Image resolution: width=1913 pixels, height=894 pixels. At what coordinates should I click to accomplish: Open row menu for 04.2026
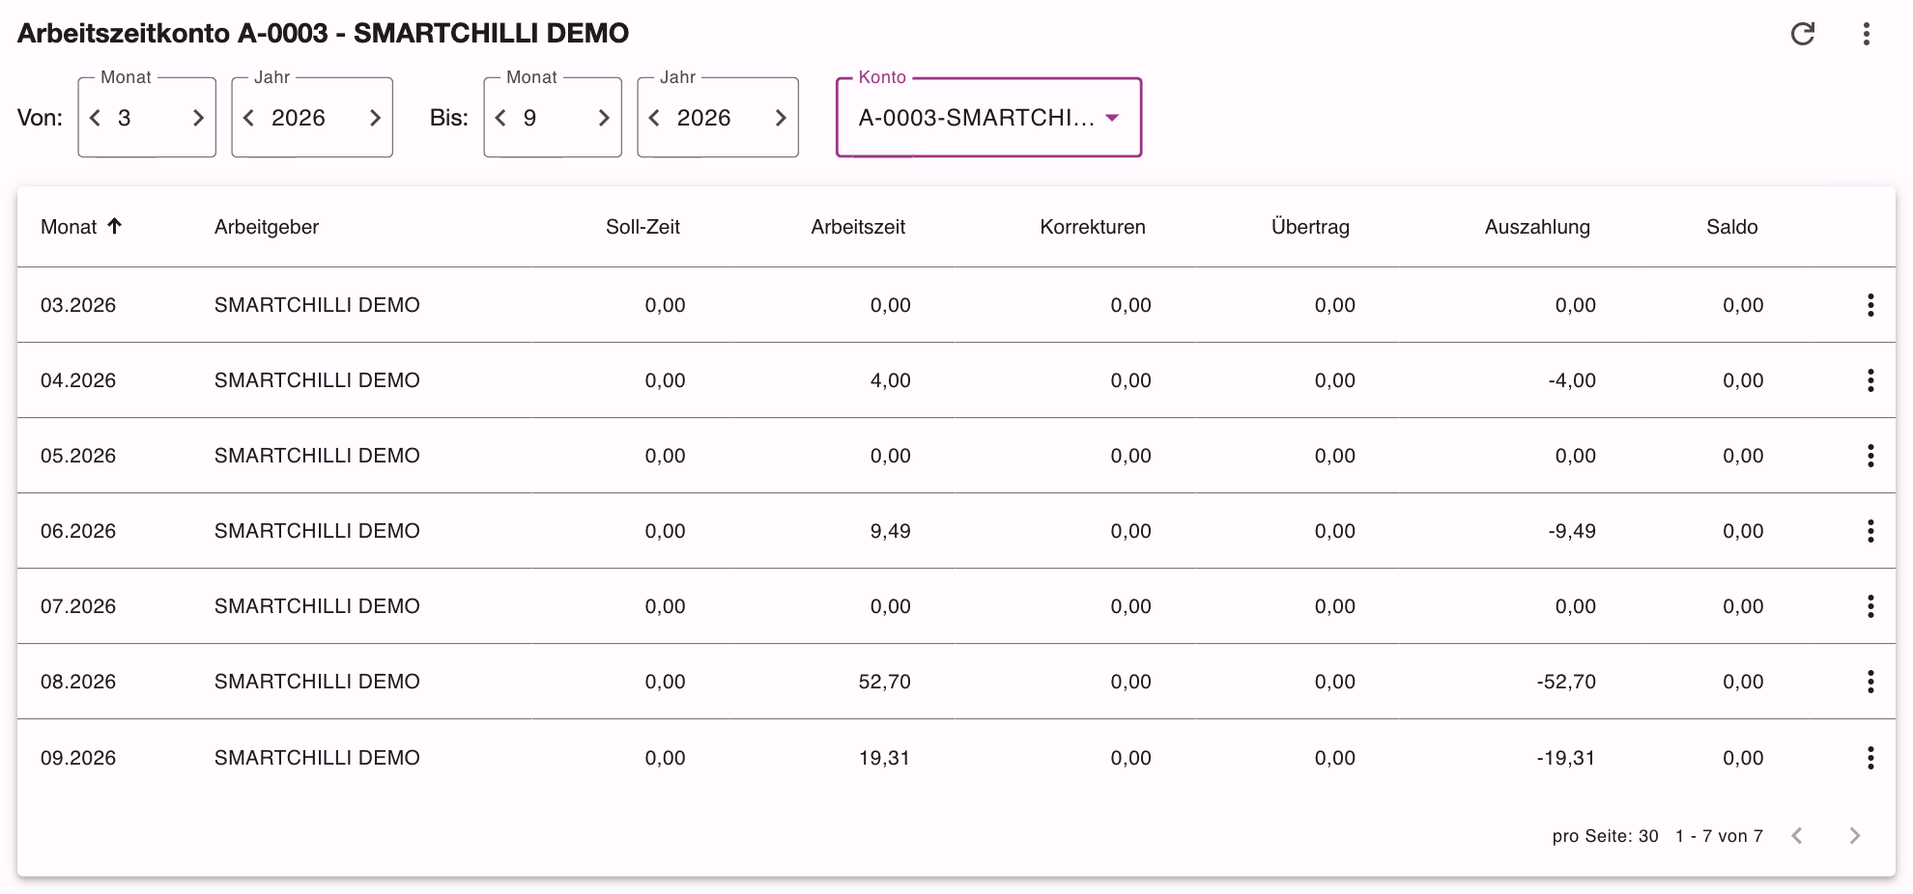coord(1870,380)
